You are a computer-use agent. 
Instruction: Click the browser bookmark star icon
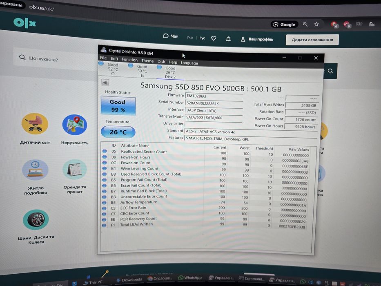click(x=316, y=24)
